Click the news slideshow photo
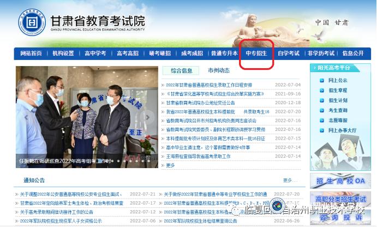The width and height of the screenshot is (377, 227). point(87,117)
